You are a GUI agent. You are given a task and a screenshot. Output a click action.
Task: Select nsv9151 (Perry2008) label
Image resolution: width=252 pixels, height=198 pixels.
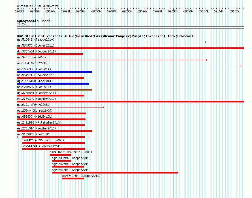click(33, 105)
